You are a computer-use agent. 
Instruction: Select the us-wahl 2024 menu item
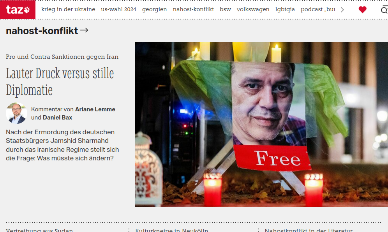(x=118, y=9)
